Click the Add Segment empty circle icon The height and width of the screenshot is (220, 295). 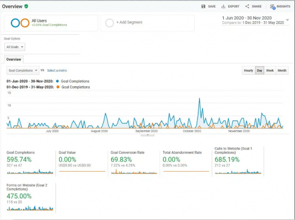[x=109, y=22]
